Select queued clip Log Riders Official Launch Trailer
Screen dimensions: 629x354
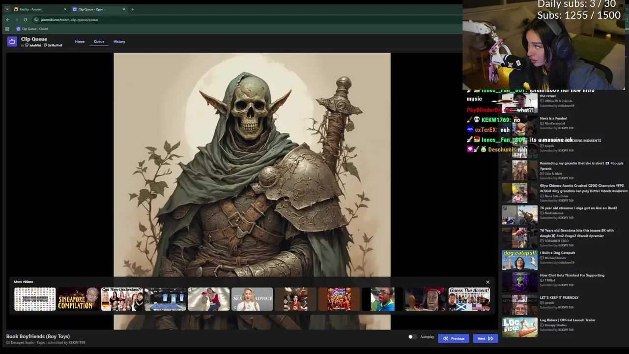coord(564,327)
